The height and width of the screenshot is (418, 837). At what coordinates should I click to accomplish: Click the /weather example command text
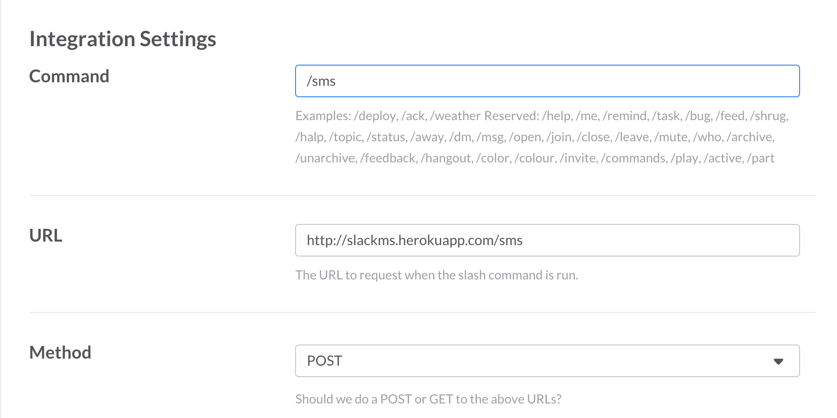(x=455, y=116)
